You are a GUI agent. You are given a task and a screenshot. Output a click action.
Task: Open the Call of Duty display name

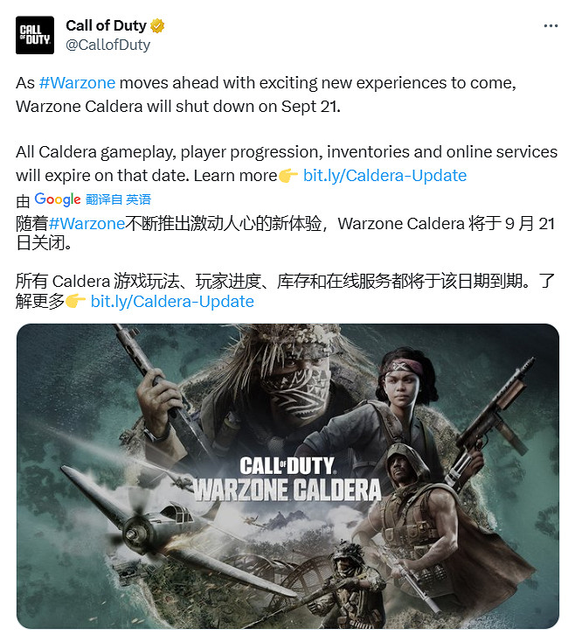pyautogui.click(x=106, y=25)
